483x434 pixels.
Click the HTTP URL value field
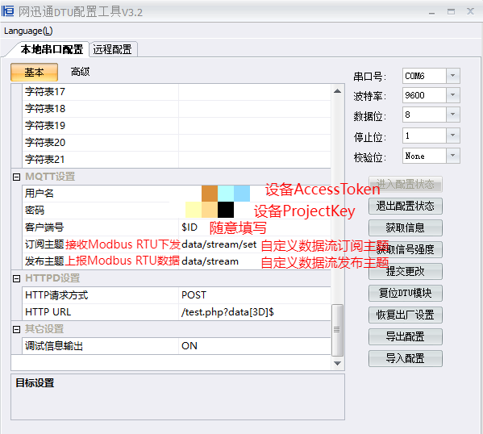(x=255, y=312)
